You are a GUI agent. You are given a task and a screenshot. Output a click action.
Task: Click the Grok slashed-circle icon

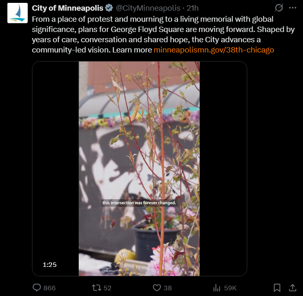tap(279, 8)
